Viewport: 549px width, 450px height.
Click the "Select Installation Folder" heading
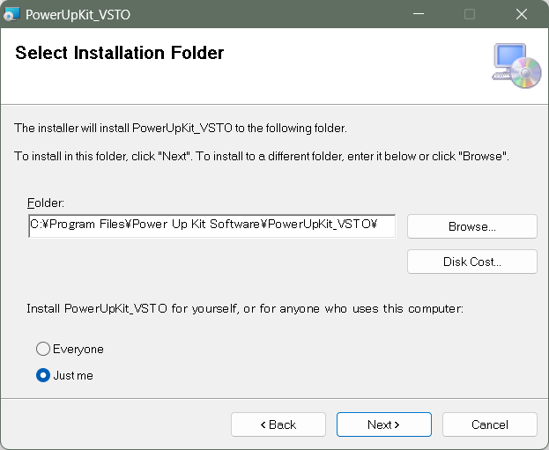tap(120, 53)
